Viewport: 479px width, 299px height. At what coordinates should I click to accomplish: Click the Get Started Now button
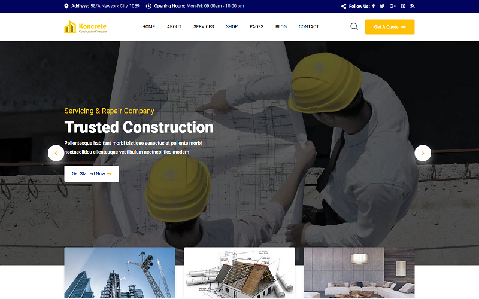(92, 173)
